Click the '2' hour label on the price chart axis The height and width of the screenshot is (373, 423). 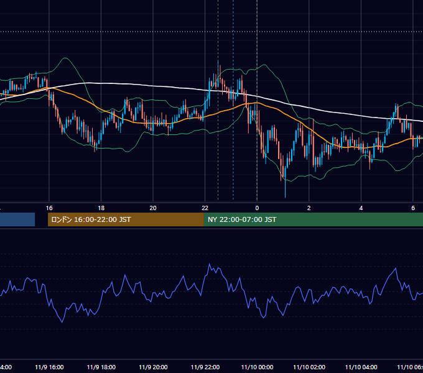tap(309, 208)
